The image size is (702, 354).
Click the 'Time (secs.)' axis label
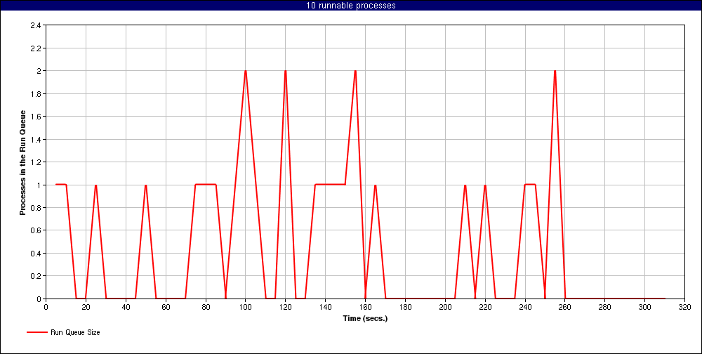click(365, 319)
